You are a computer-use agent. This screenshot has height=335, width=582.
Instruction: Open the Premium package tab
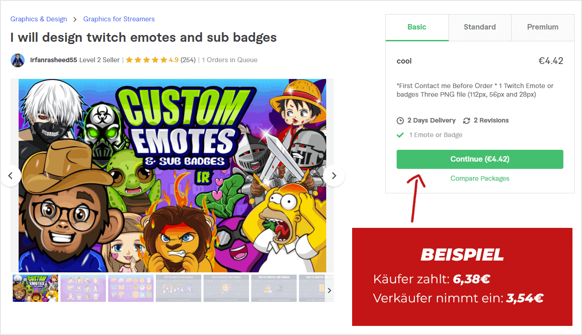coord(543,27)
